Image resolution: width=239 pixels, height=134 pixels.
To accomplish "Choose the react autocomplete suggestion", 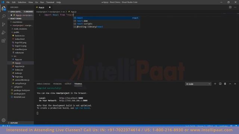I will point(106,18).
